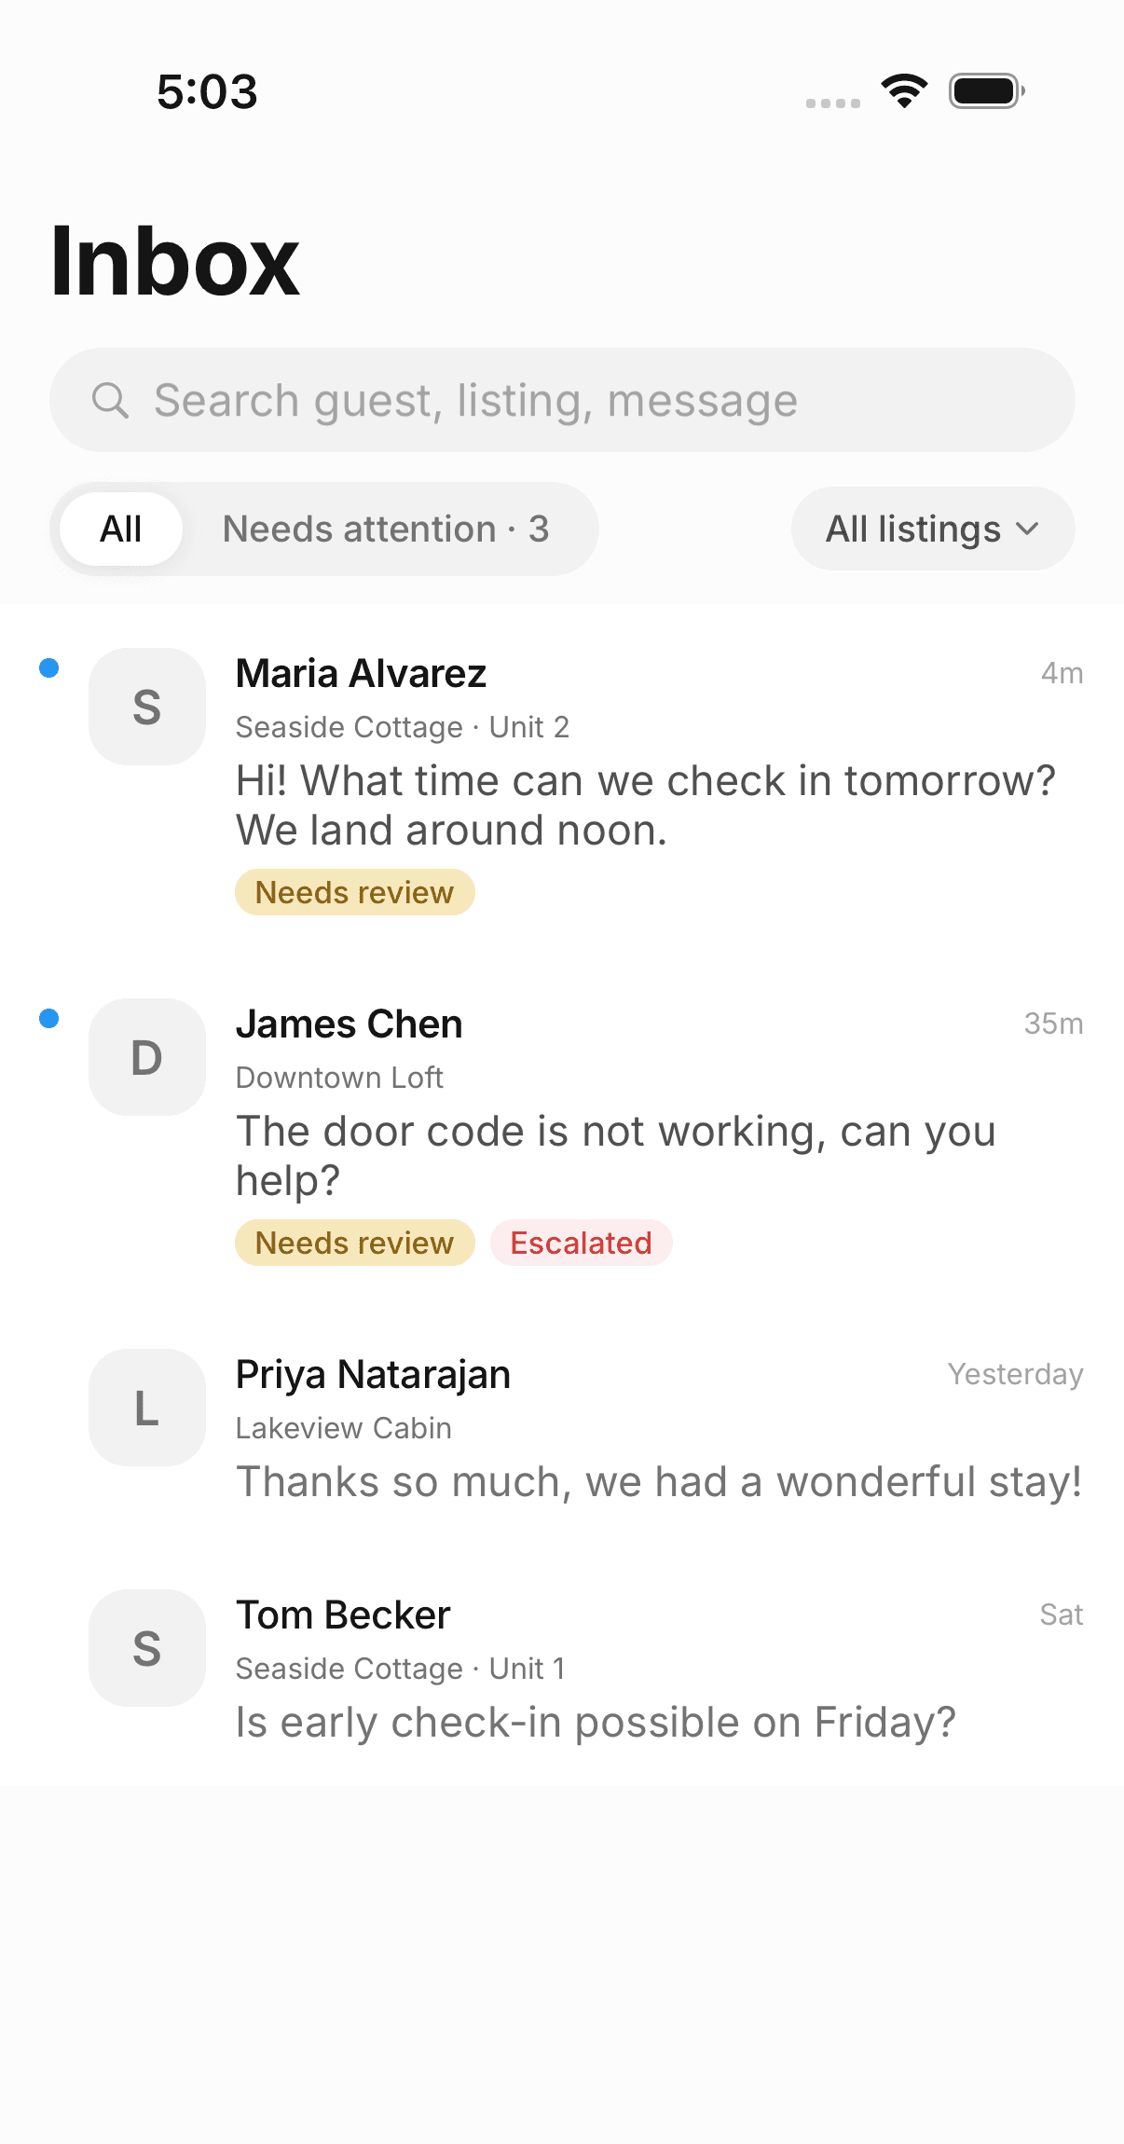The width and height of the screenshot is (1124, 2144).
Task: Tap the early check-in Friday message
Action: (x=596, y=1723)
